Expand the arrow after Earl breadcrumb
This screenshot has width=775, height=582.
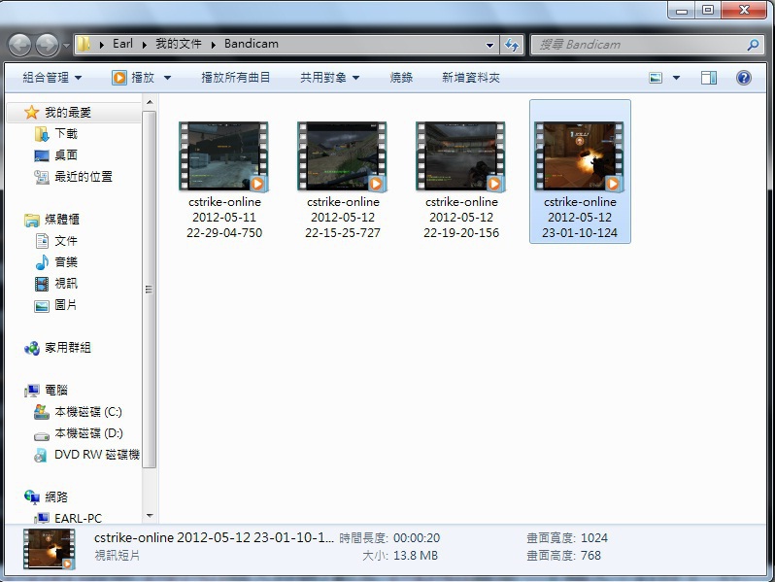tap(145, 45)
